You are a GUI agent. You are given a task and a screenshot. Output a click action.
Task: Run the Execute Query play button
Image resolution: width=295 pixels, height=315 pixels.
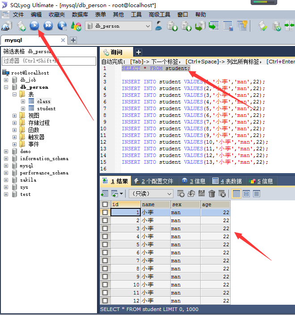34,26
